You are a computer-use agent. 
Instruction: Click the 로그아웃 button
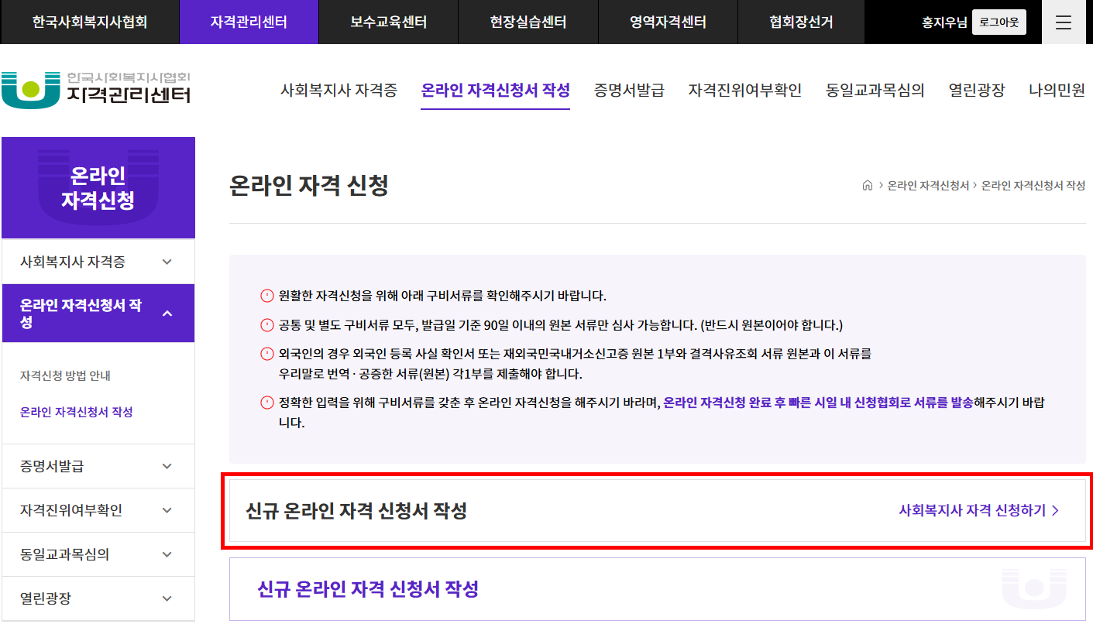(x=999, y=22)
